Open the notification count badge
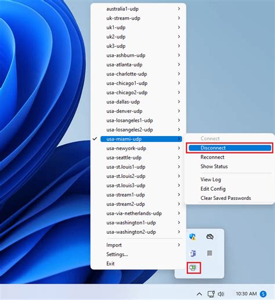275x300 pixels. [x=263, y=294]
